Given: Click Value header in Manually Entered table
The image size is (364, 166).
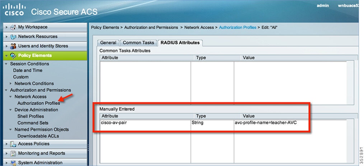Looking at the screenshot, I should pyautogui.click(x=299, y=116).
